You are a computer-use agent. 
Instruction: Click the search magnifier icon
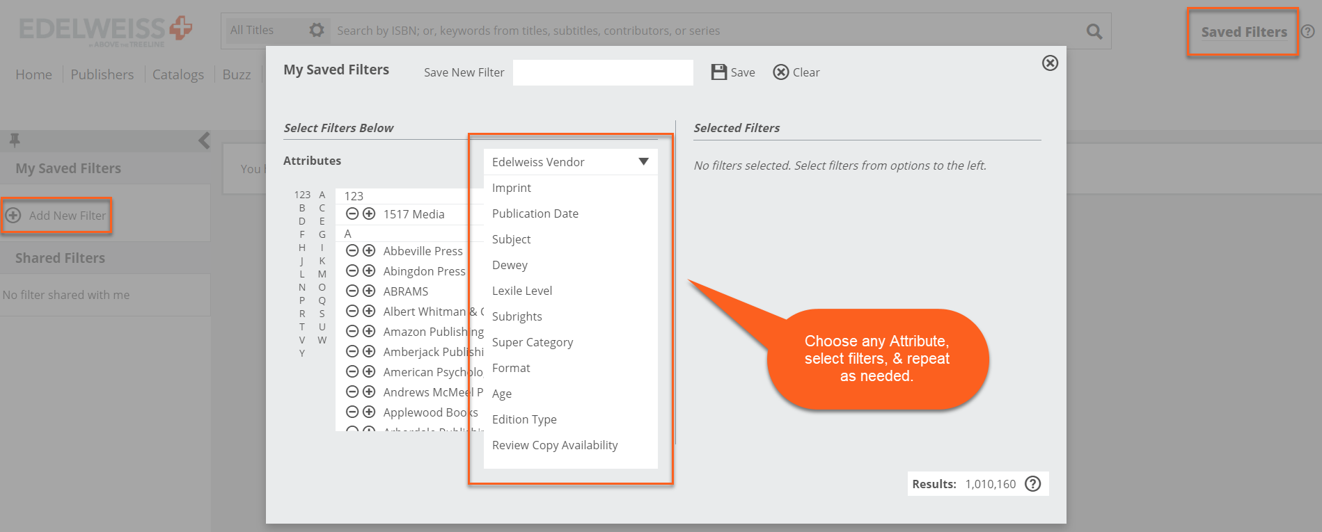point(1094,31)
